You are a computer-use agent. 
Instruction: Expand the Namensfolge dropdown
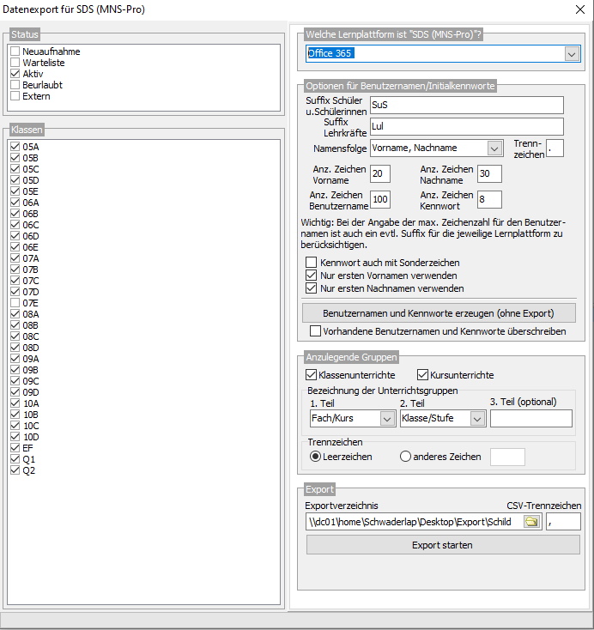[x=494, y=148]
